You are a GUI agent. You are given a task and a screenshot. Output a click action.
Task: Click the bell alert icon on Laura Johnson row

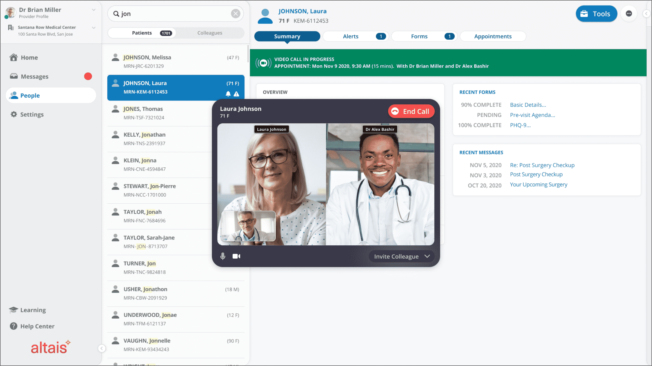pos(228,94)
